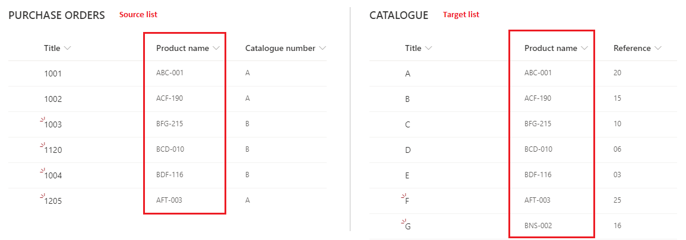Click the CATALOGUE list heading
The height and width of the screenshot is (240, 686).
399,15
